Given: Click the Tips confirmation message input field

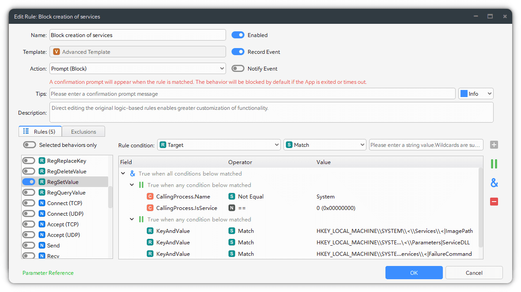Looking at the screenshot, I should (252, 94).
